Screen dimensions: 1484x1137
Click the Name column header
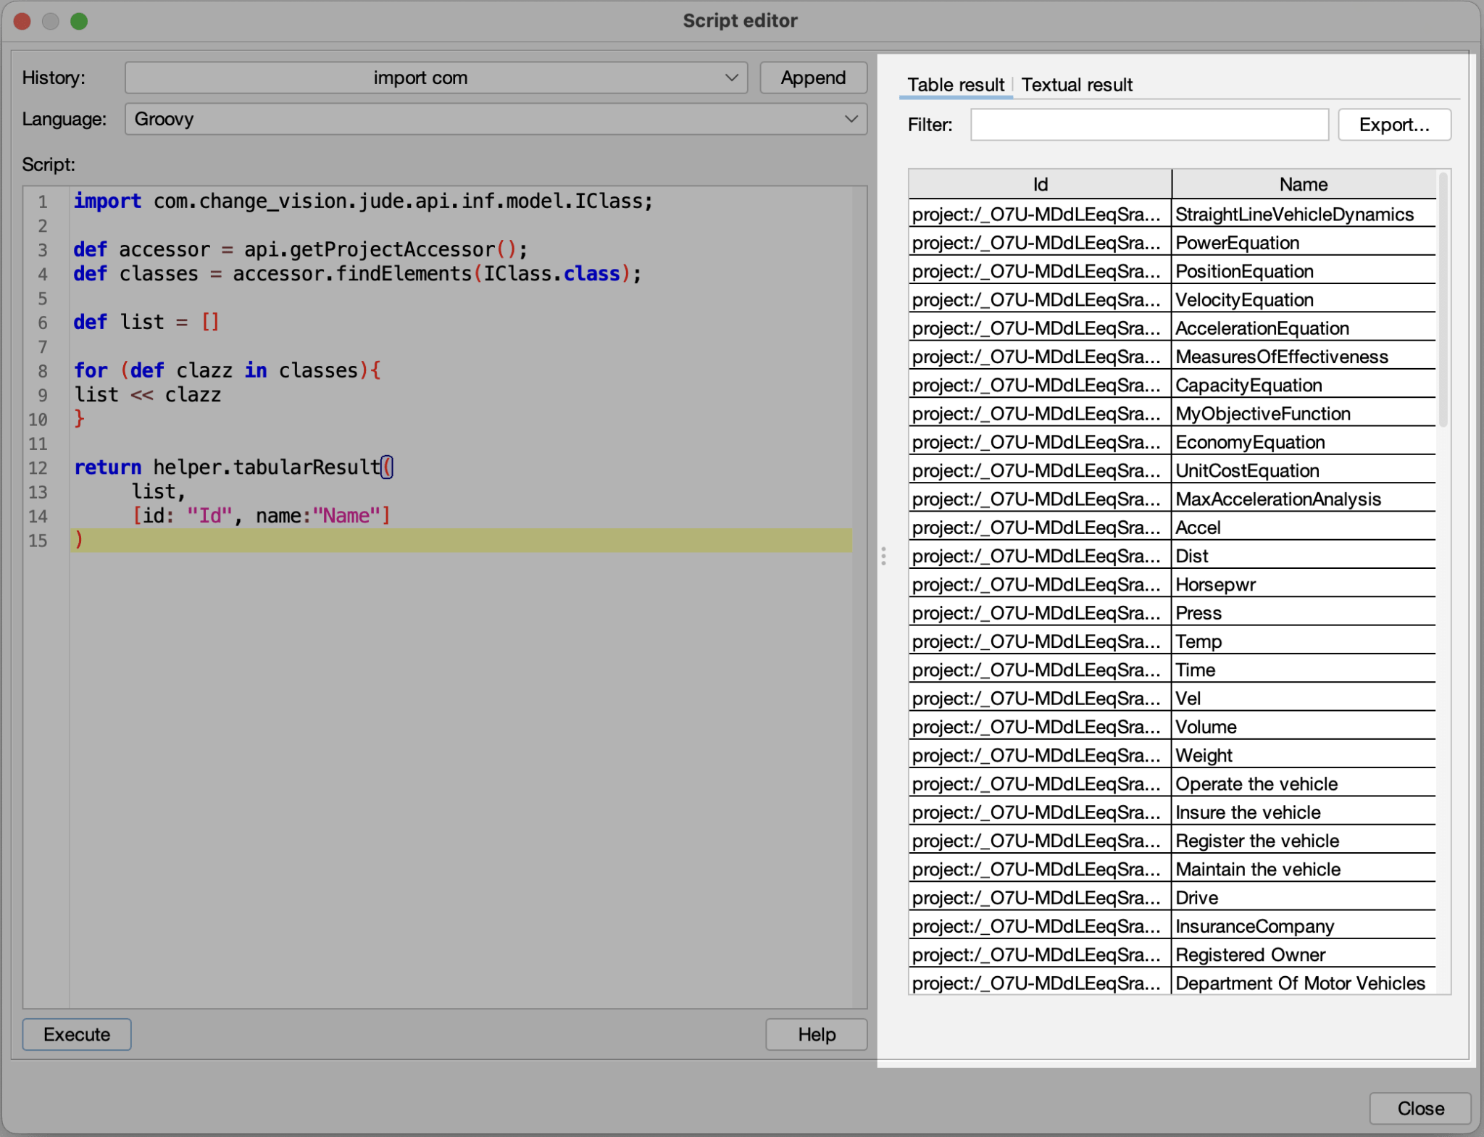(1302, 184)
